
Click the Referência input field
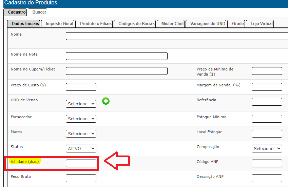(267, 102)
